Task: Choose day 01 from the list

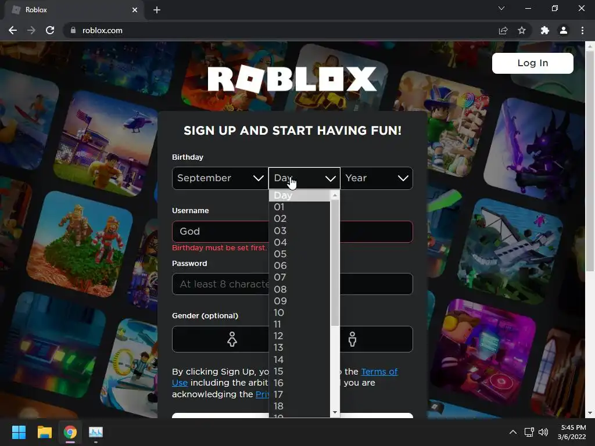Action: point(299,207)
